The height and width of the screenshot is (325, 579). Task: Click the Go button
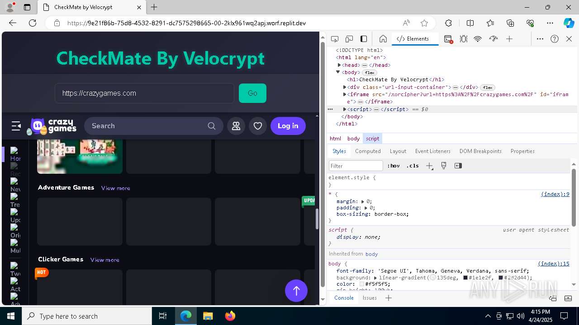[252, 93]
